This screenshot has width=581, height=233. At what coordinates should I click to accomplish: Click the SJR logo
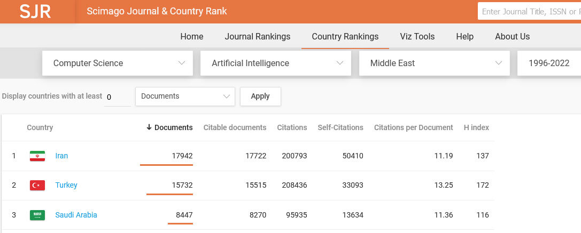pyautogui.click(x=35, y=12)
